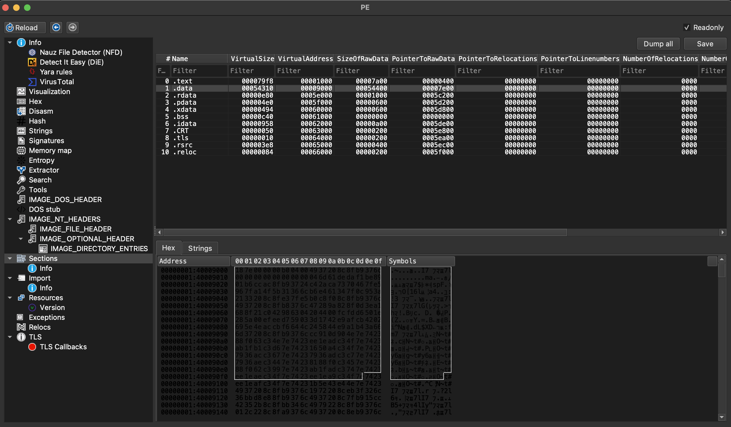Screen dimensions: 731x427
Task: Collapse the Import tree node
Action: 10,278
